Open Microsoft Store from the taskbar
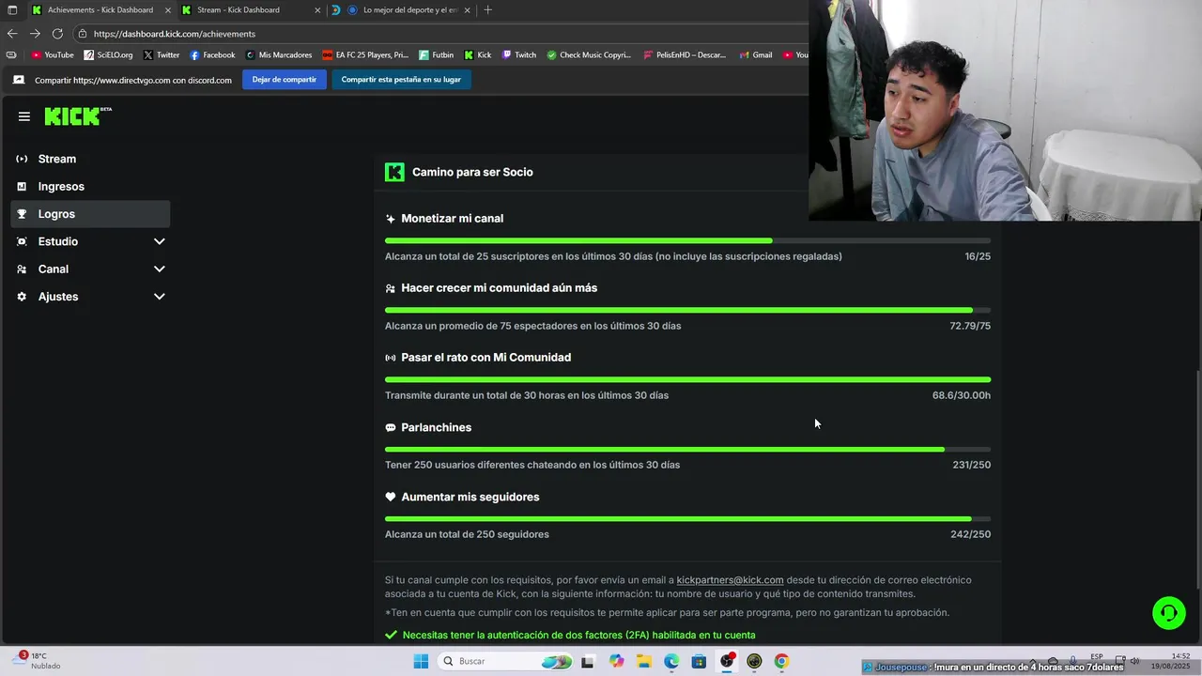1202x676 pixels. (699, 661)
